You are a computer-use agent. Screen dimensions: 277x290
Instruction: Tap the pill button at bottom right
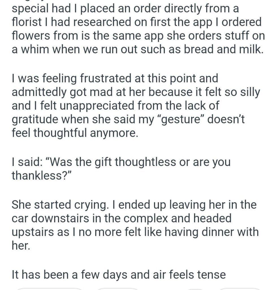(240, 289)
